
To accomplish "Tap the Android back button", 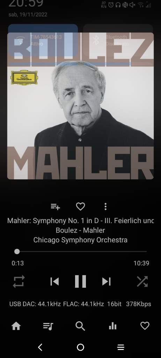I will tap(40, 347).
